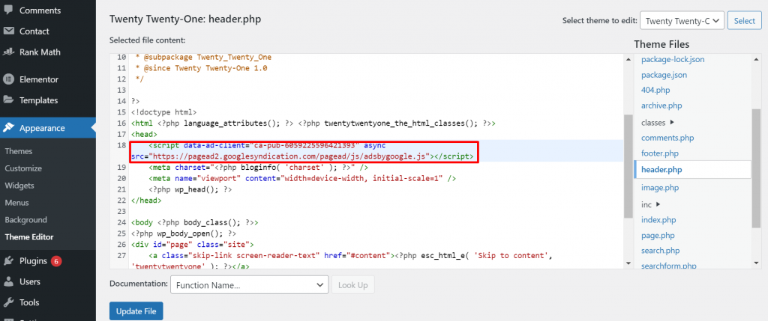Click the Contact envelope icon
The width and height of the screenshot is (768, 321).
9,31
